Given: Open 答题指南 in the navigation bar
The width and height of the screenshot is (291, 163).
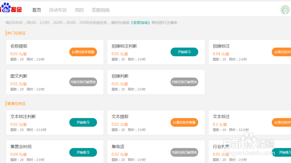Looking at the screenshot, I should pyautogui.click(x=101, y=10).
